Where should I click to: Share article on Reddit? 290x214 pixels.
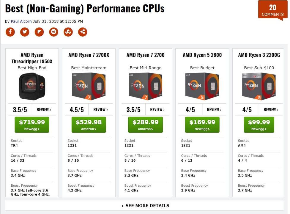(54, 32)
